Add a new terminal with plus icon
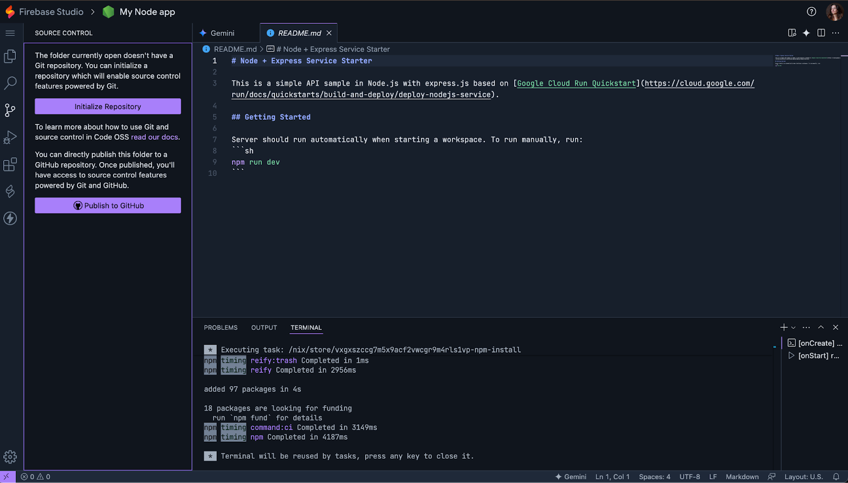The height and width of the screenshot is (483, 848). pos(783,327)
